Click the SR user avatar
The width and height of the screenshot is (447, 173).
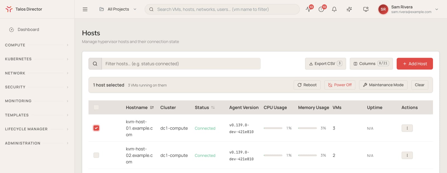point(383,9)
